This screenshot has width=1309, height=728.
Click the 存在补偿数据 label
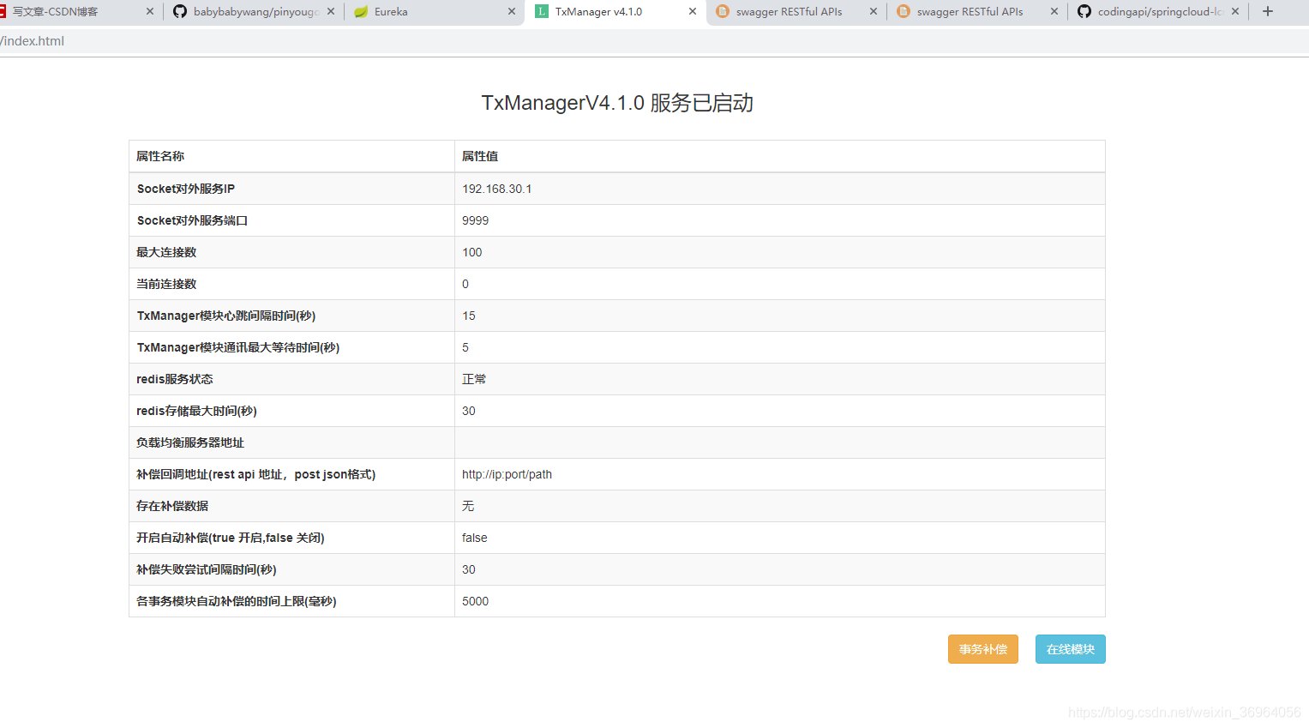tap(172, 506)
